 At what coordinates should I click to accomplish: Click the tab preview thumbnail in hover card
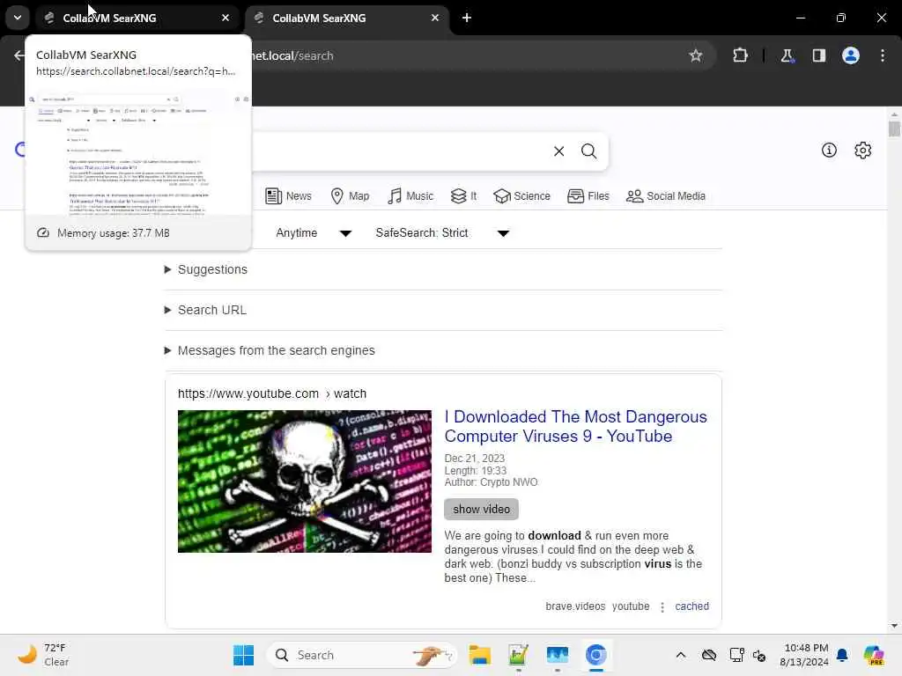[138, 153]
